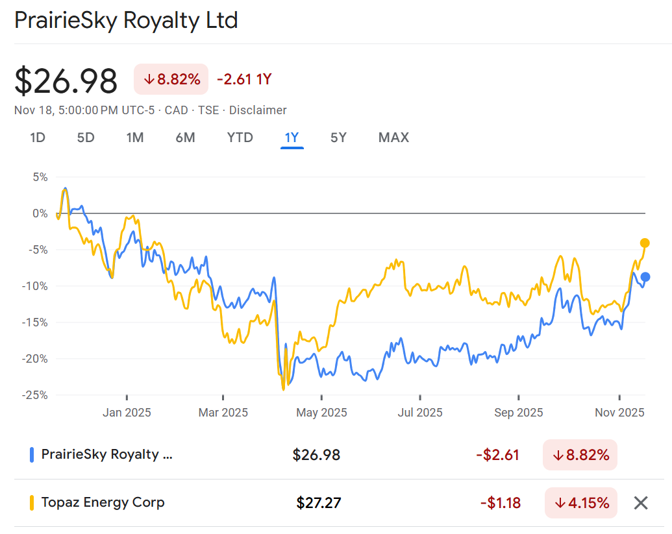This screenshot has height=534, width=672.
Task: Click the Topaz Energy Corp legend row
Action: [103, 502]
